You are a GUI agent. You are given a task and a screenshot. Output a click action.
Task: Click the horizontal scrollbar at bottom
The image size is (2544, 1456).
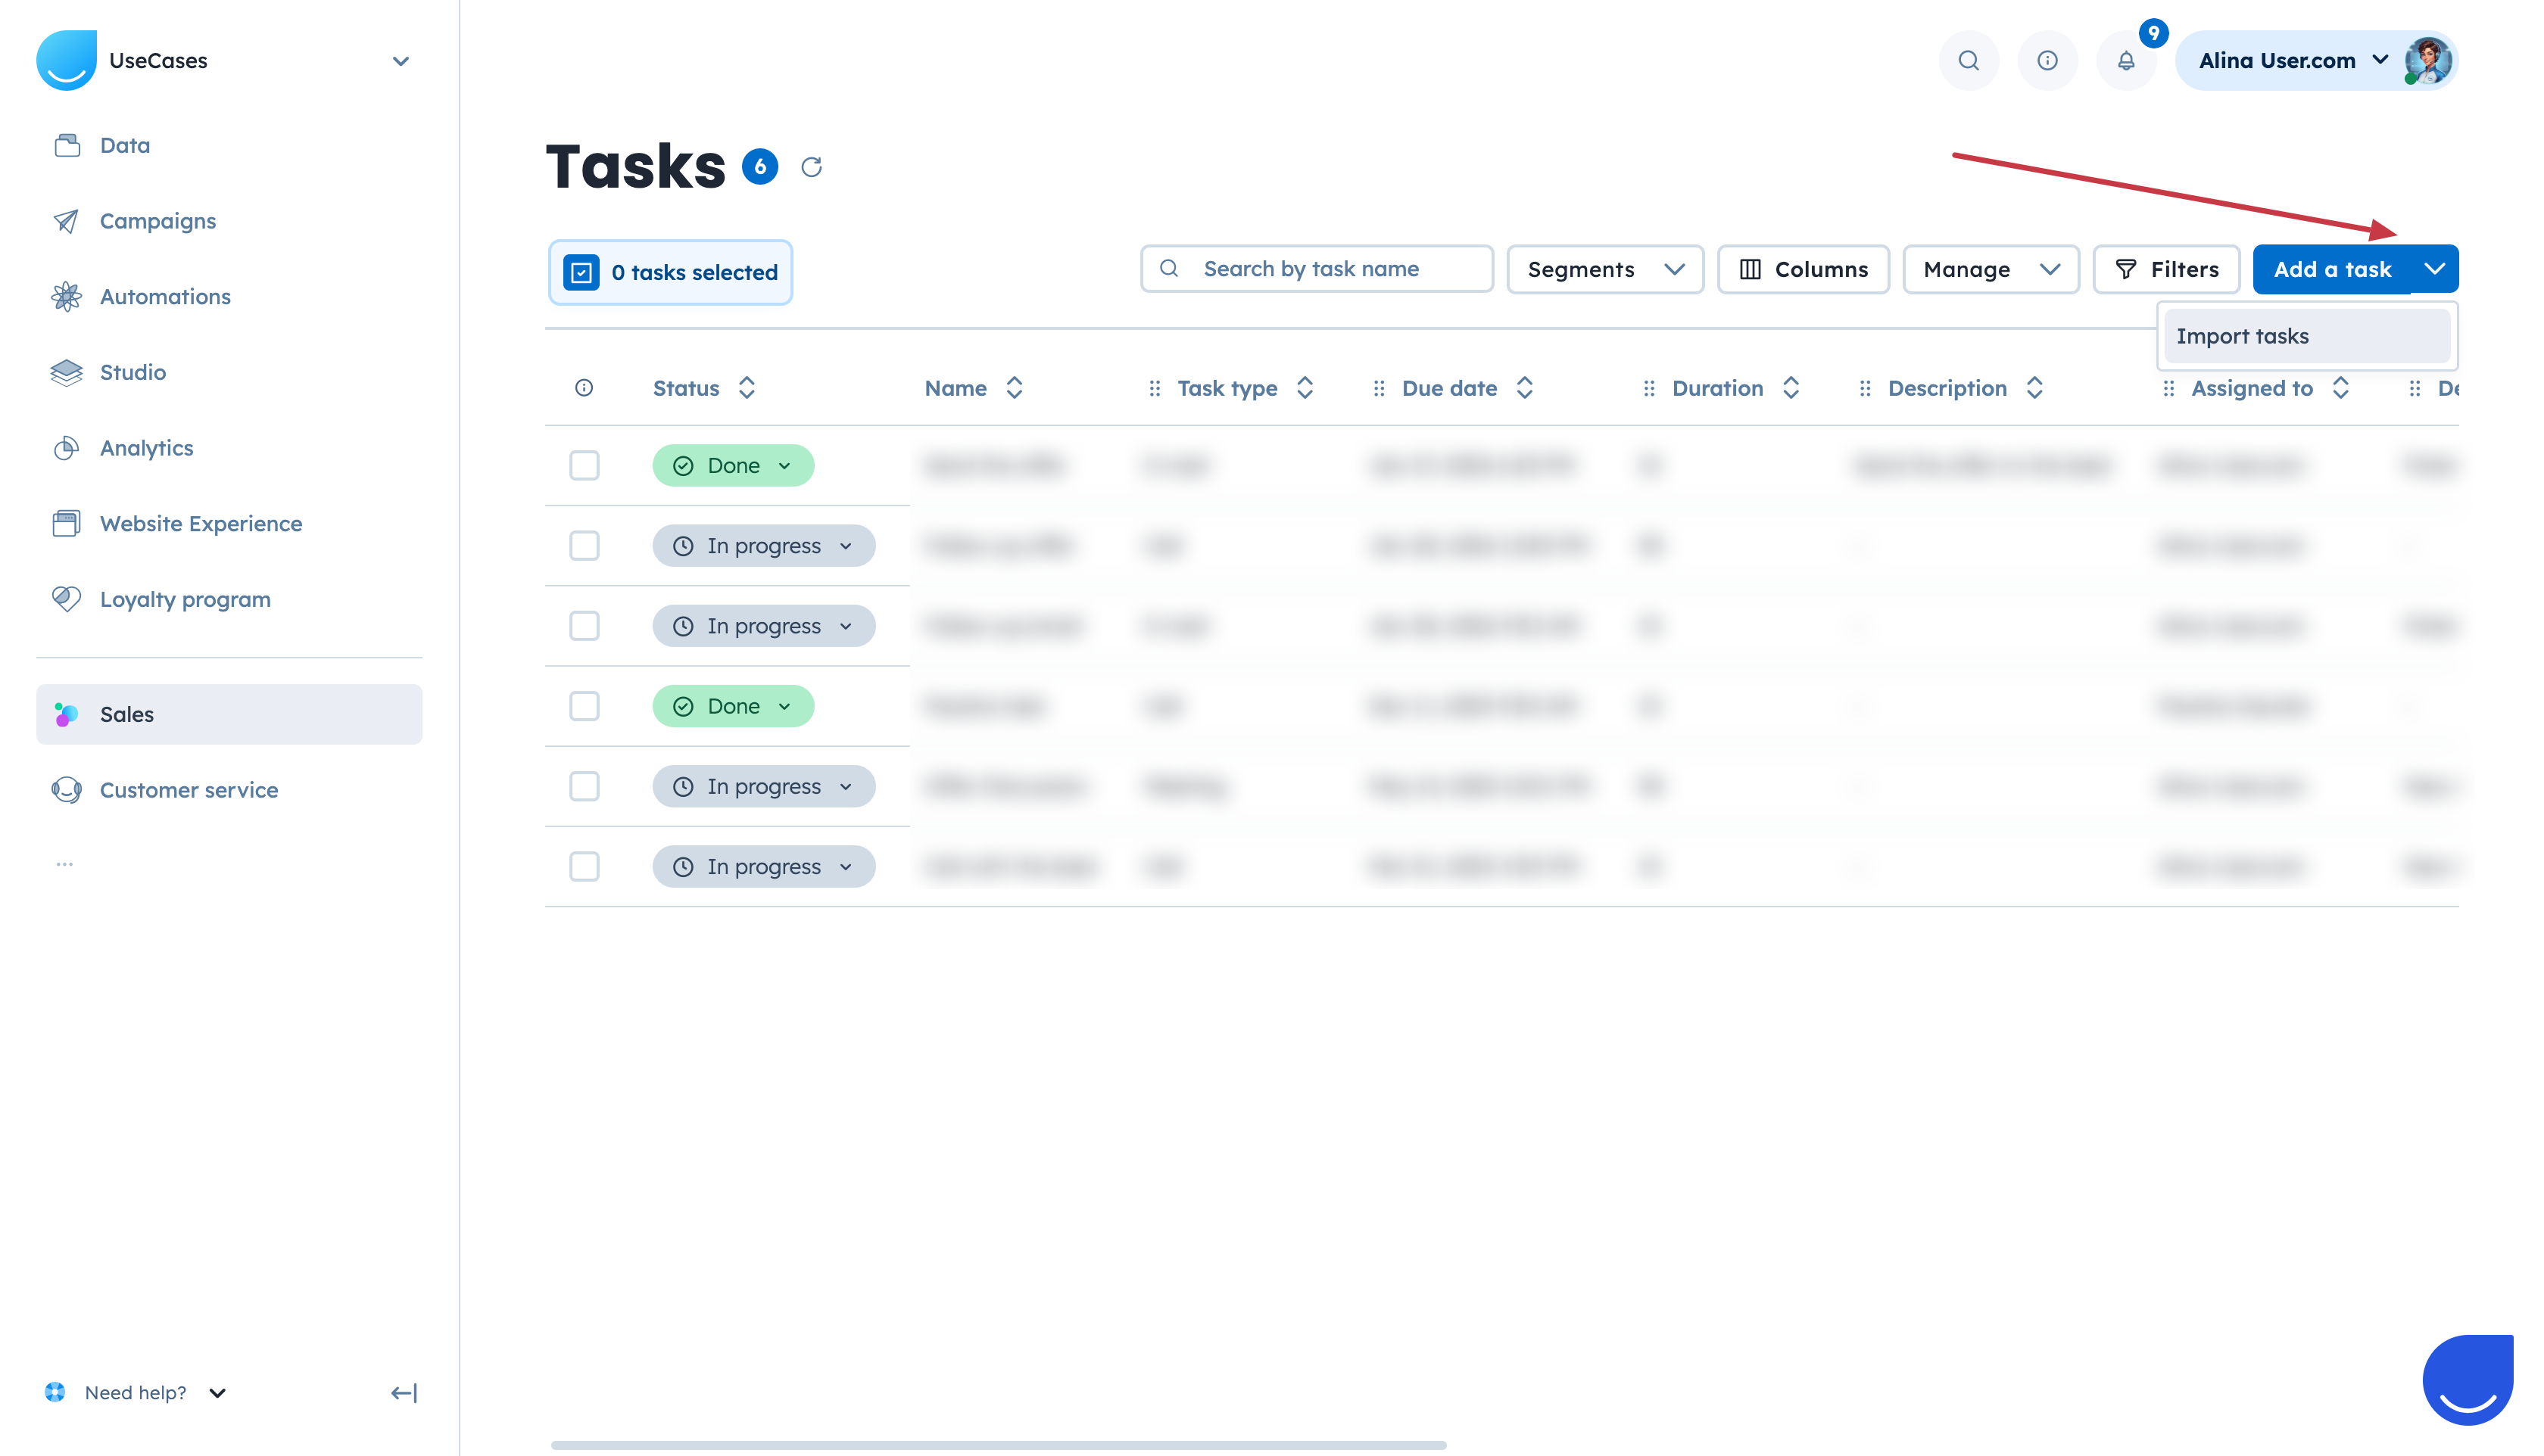(x=997, y=1444)
